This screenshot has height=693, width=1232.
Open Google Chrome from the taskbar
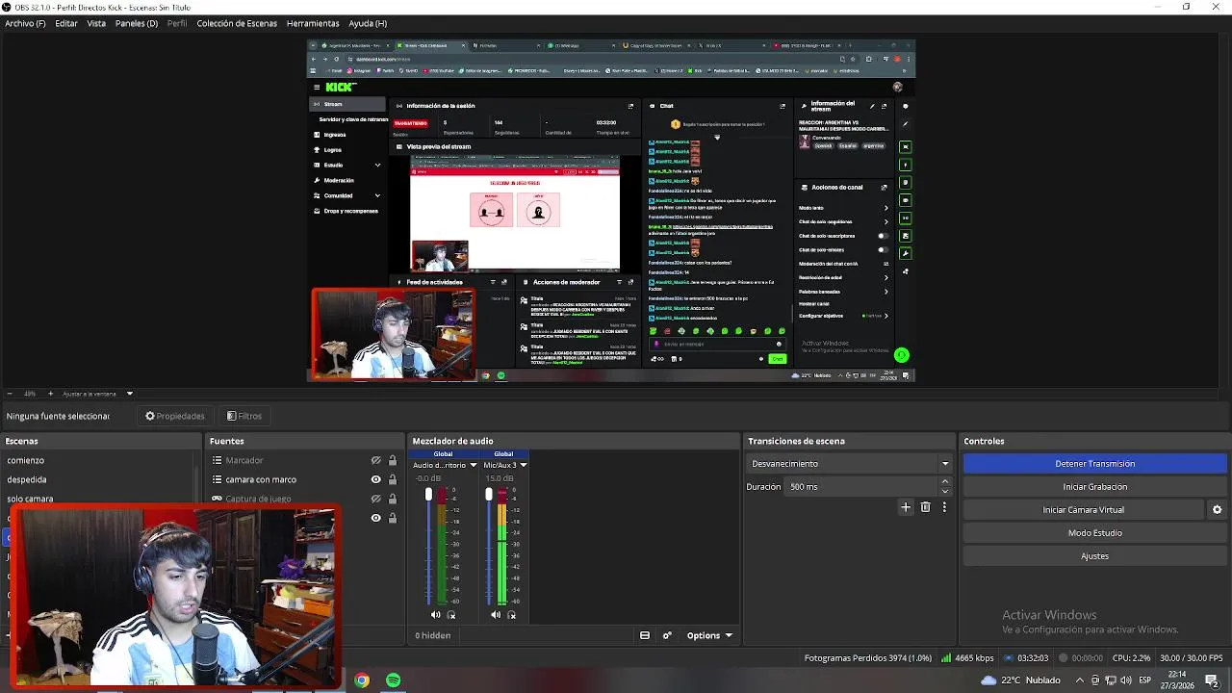coord(362,680)
